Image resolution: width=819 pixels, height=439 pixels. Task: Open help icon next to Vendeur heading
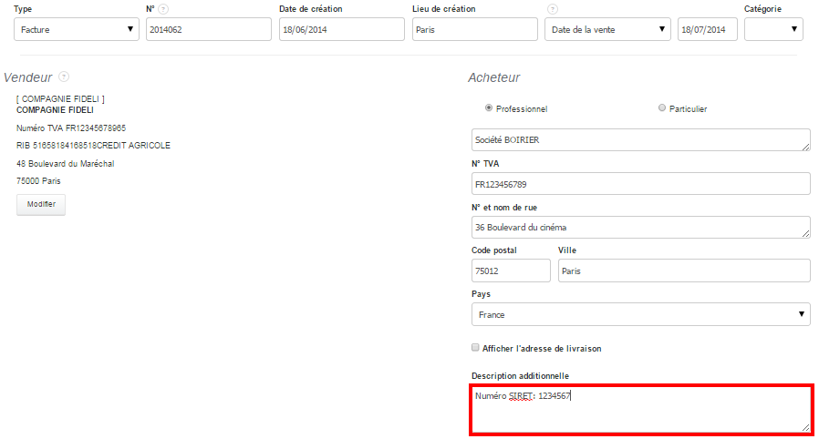coord(64,77)
